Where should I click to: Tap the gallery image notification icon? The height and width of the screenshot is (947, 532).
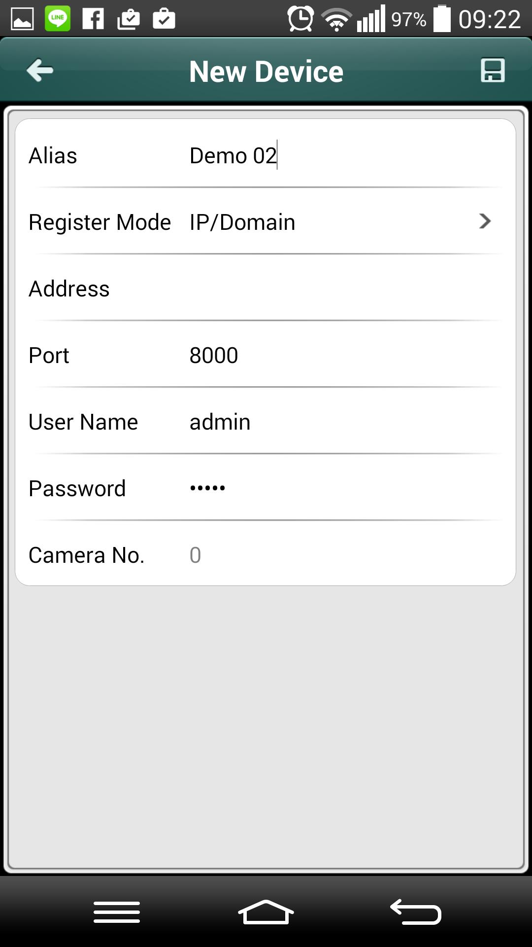pos(22,19)
